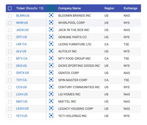Screen dimensions: 147x125
Task: Check the box for LNF:CA row
Action: (x=10, y=44)
